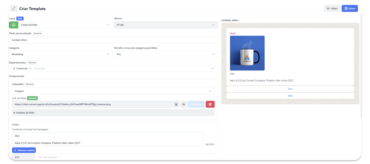Expand Detalhes da Mídia section
Image resolution: width=370 pixels, height=164 pixels.
pyautogui.click(x=113, y=113)
